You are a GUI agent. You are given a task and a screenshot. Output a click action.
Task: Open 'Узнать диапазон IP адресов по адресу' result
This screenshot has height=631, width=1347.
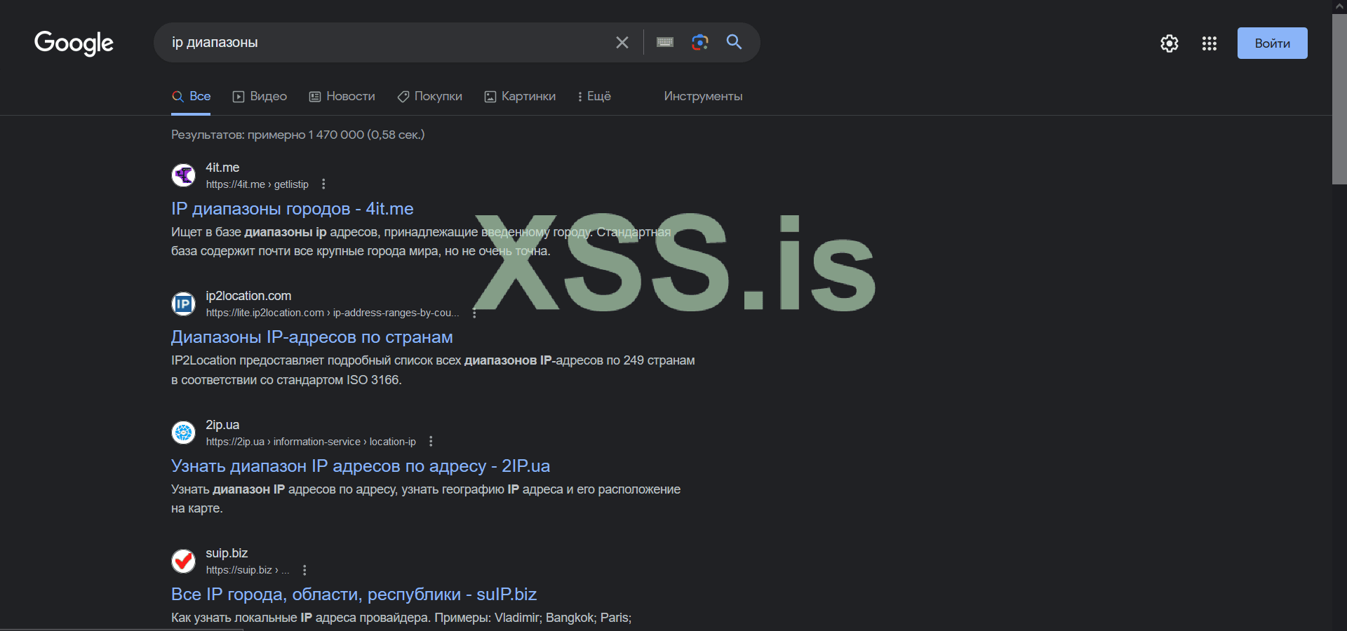[361, 466]
